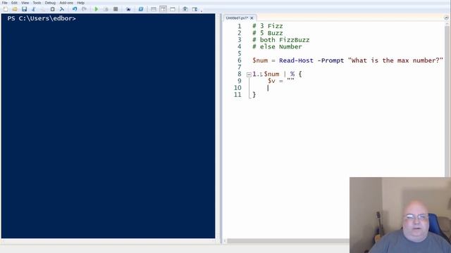This screenshot has width=451, height=253.
Task: Cut selection using the scissors icon
Action: click(34, 9)
